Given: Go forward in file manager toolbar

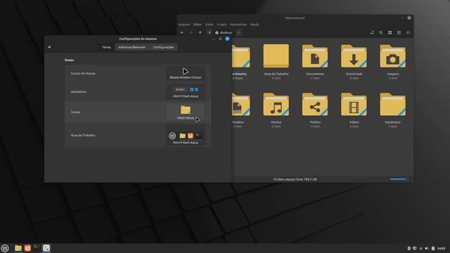Looking at the screenshot, I should click(191, 33).
